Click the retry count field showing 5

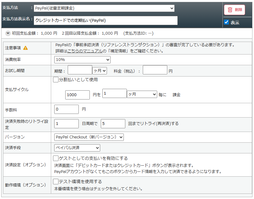click(x=113, y=124)
